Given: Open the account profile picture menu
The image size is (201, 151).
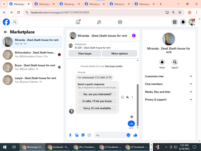Looking at the screenshot, I should pos(192,22).
